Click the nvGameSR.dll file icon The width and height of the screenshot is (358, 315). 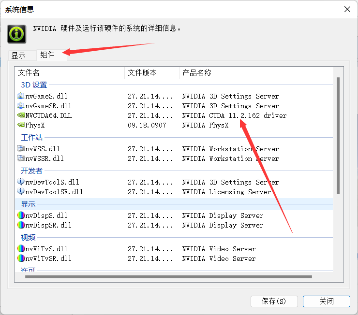(x=20, y=105)
